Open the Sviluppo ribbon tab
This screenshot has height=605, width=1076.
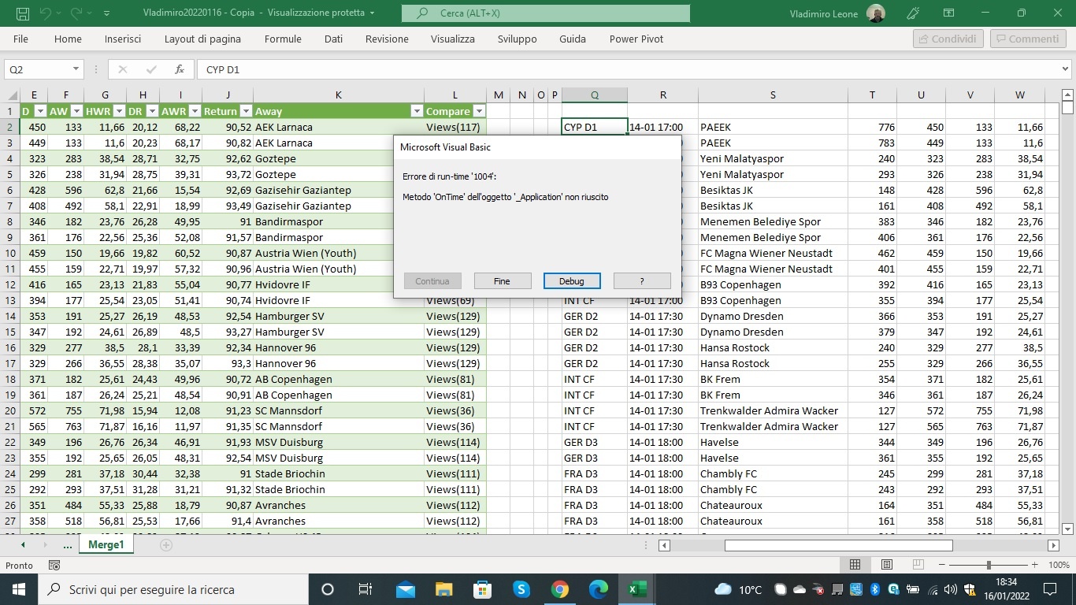[517, 39]
